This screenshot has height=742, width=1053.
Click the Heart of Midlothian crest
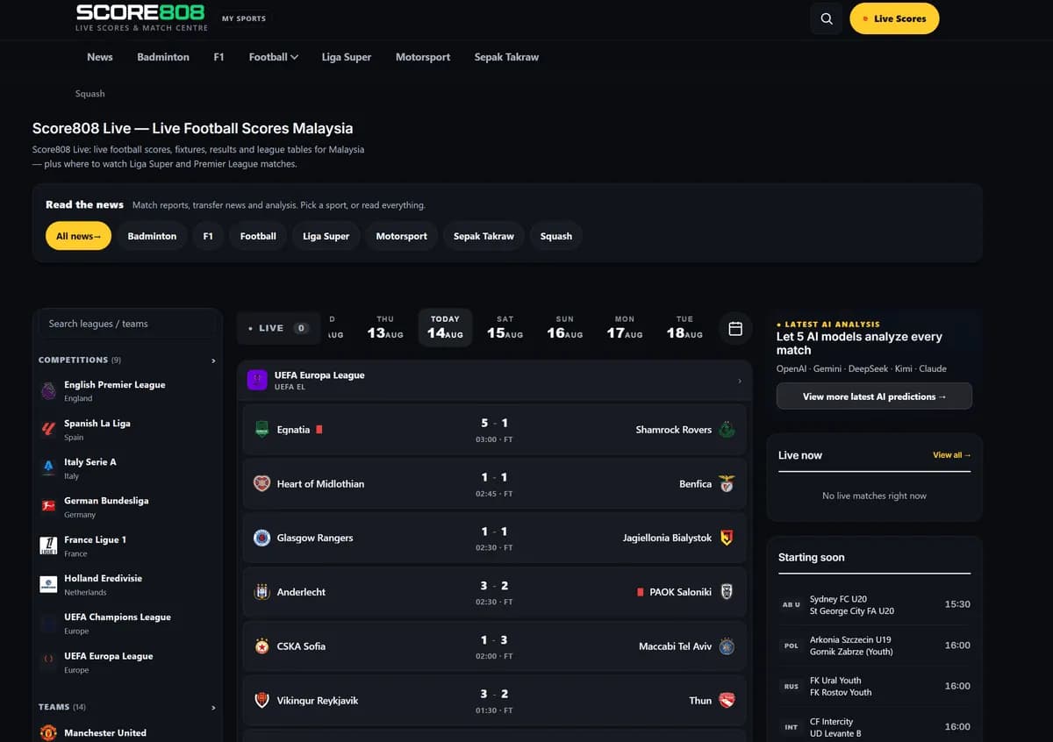(x=261, y=483)
